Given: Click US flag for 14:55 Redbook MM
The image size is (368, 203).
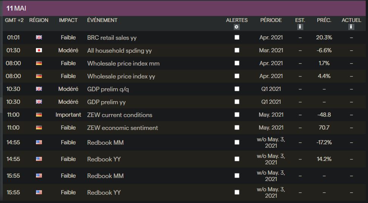Looking at the screenshot, I should coord(39,142).
